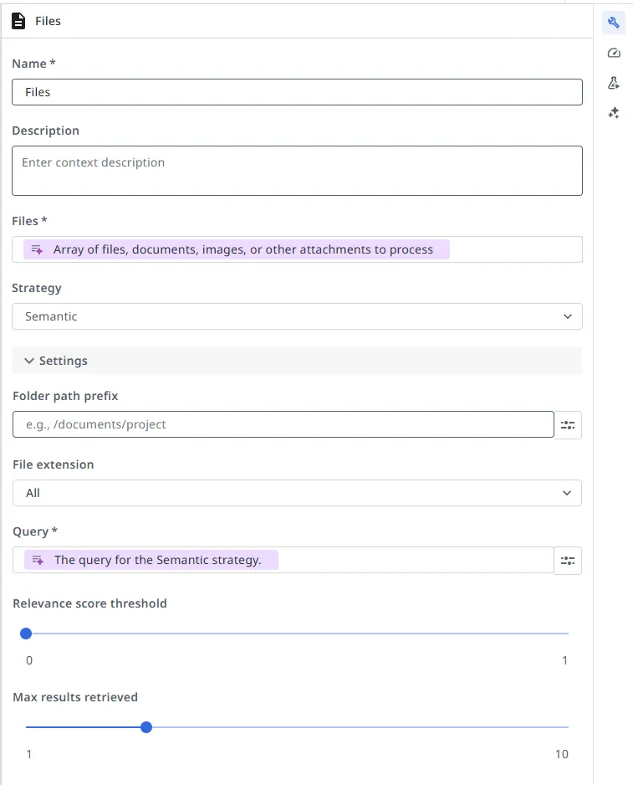This screenshot has height=785, width=633.
Task: Click the Description text area
Action: (x=297, y=170)
